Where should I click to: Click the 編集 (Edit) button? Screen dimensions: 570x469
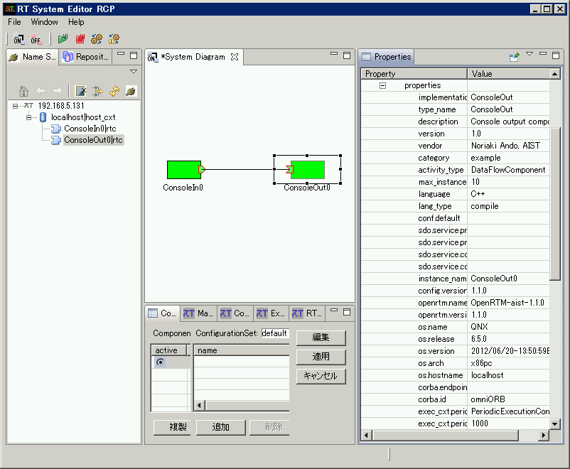coord(321,338)
